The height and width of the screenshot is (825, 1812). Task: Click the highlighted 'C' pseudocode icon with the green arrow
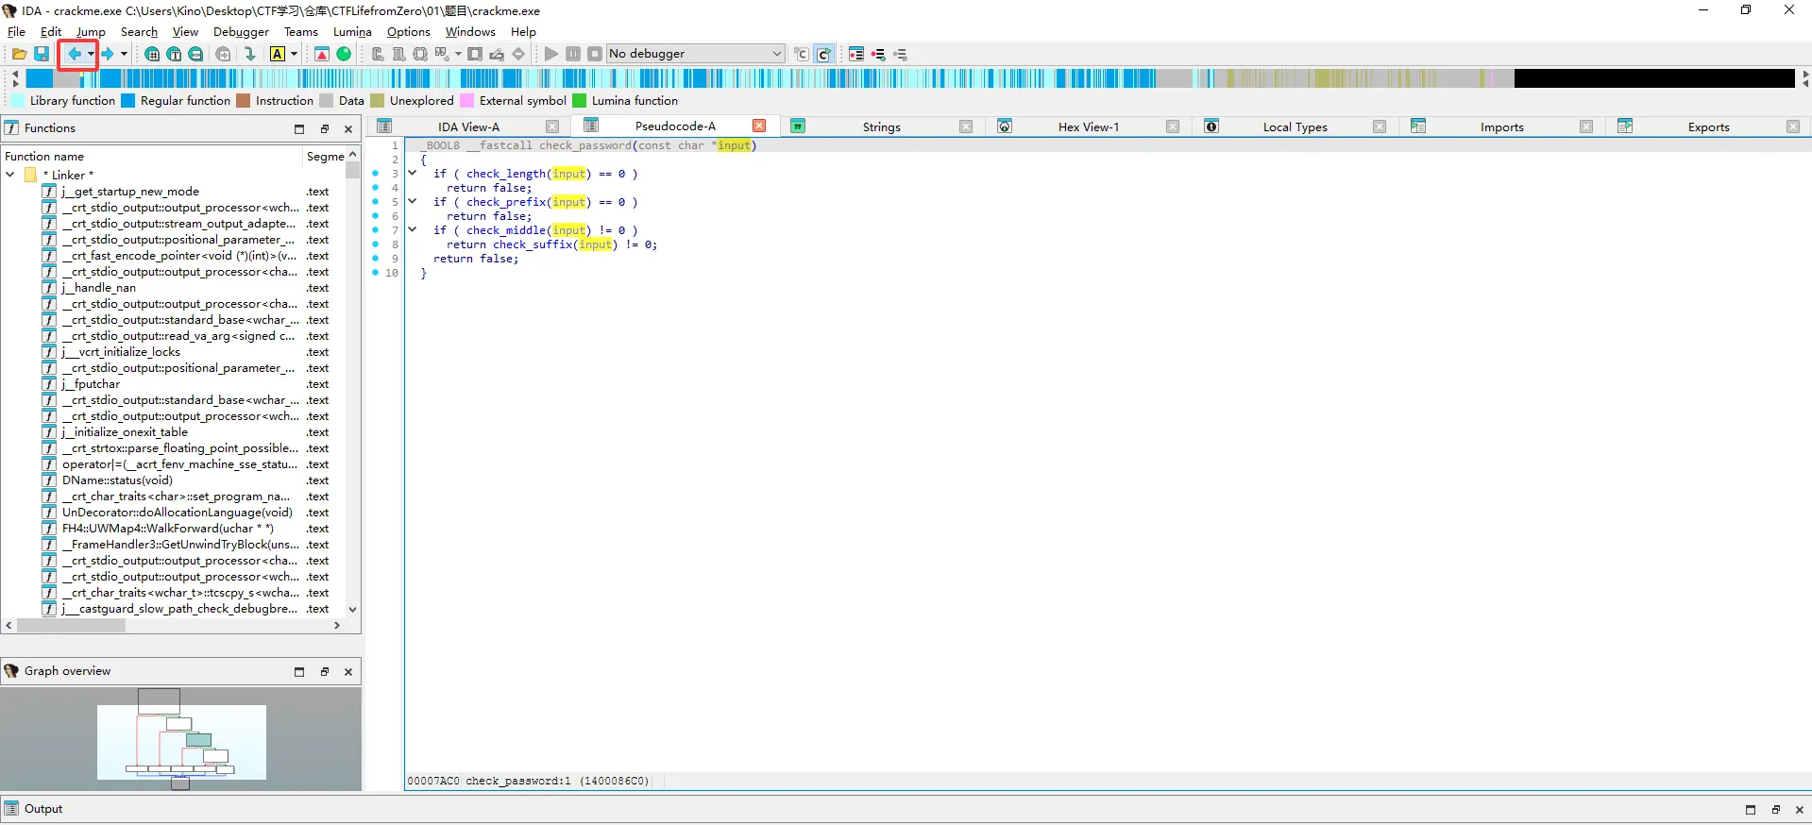click(823, 54)
